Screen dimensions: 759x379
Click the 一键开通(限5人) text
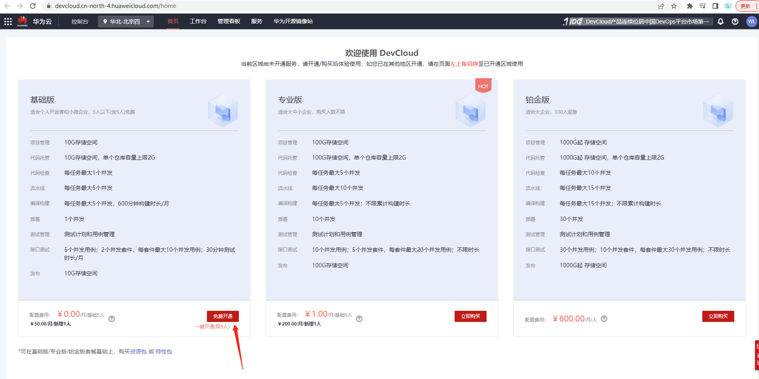point(213,327)
